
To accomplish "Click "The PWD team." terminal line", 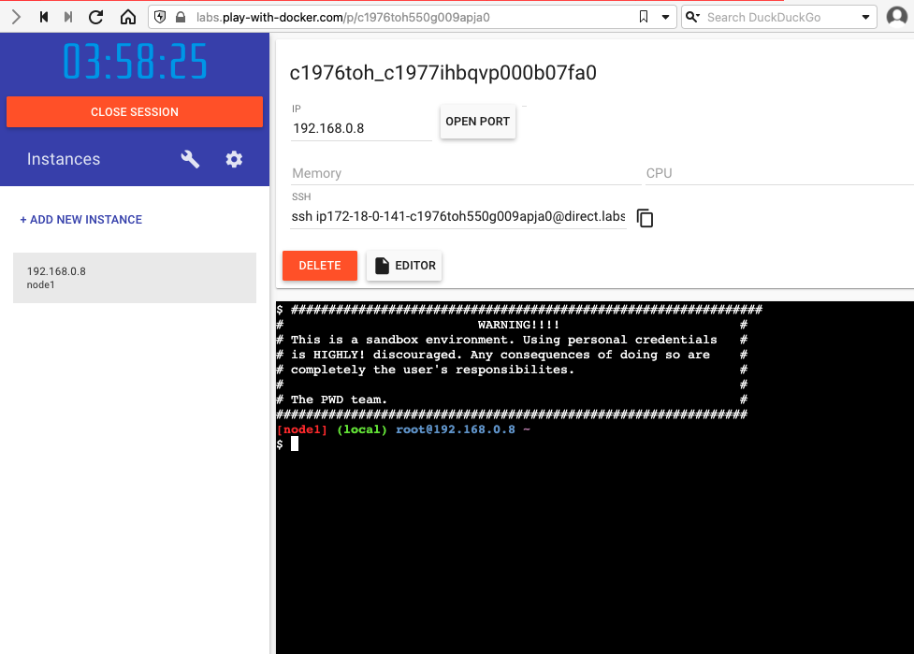I will [339, 400].
